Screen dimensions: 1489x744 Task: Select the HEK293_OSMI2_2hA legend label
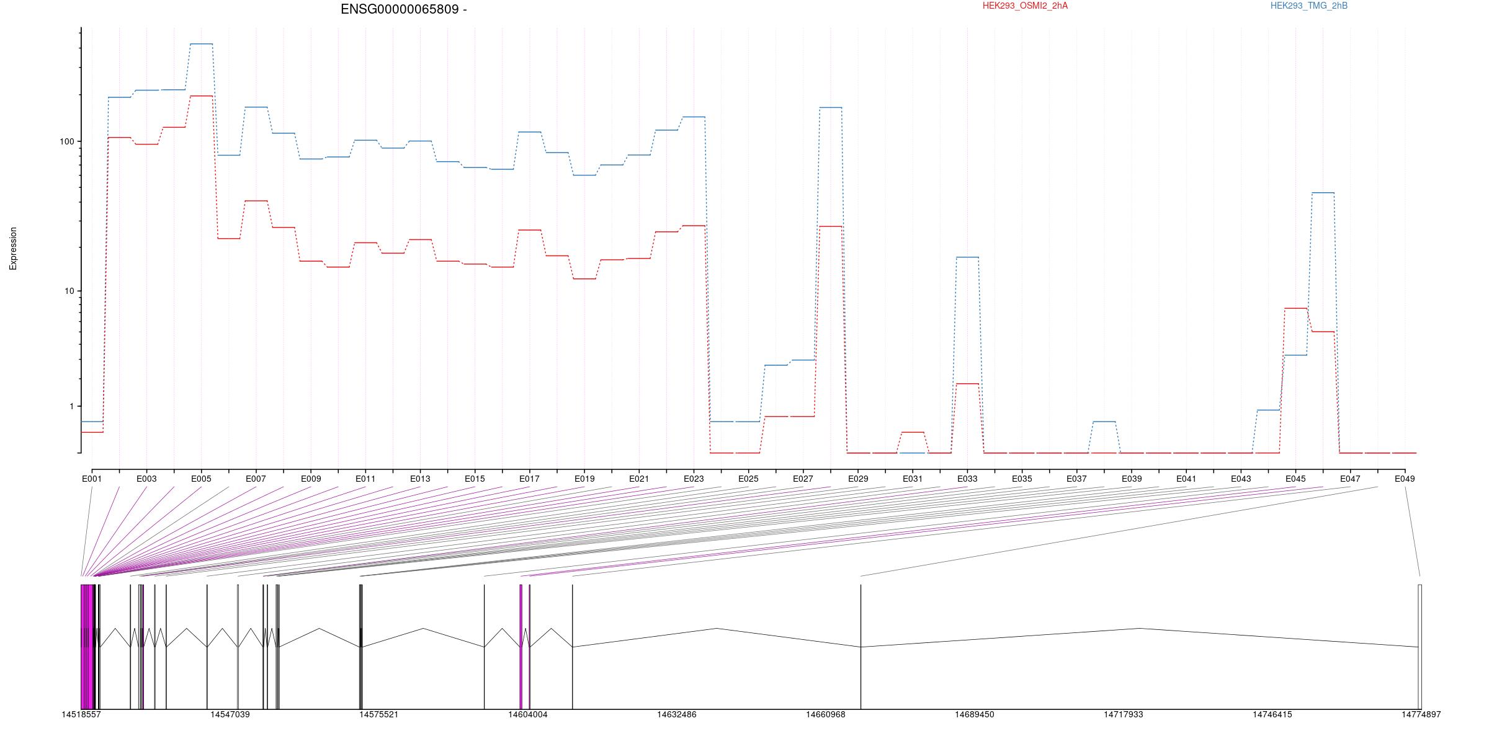click(1025, 6)
